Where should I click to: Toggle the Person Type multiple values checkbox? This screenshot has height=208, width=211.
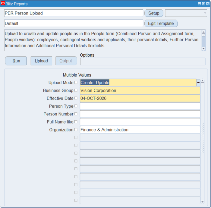pos(76,106)
